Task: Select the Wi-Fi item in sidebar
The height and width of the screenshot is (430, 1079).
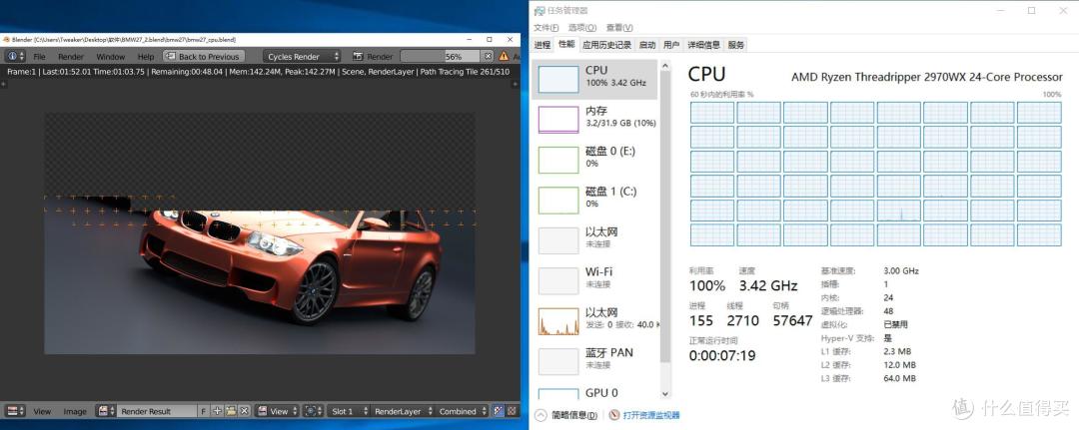Action: coord(594,279)
